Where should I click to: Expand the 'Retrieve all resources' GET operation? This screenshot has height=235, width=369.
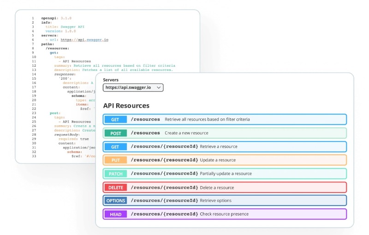(225, 119)
